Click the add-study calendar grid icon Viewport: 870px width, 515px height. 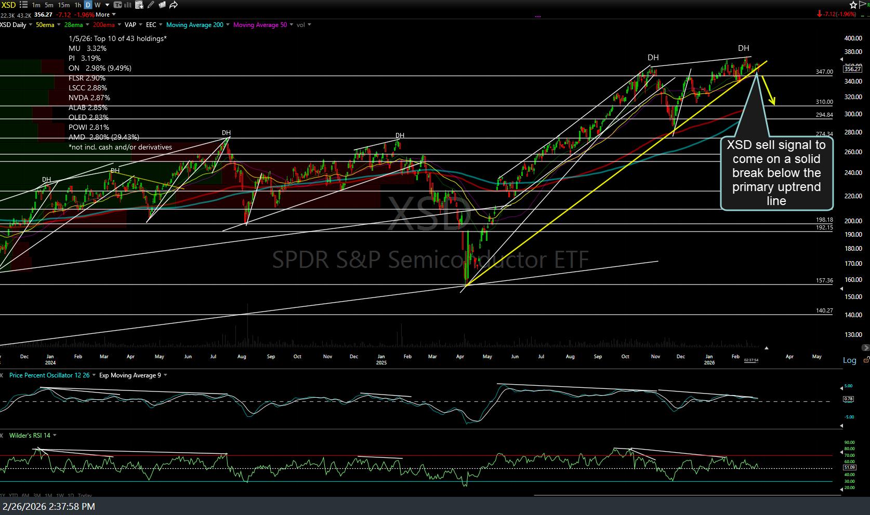139,5
